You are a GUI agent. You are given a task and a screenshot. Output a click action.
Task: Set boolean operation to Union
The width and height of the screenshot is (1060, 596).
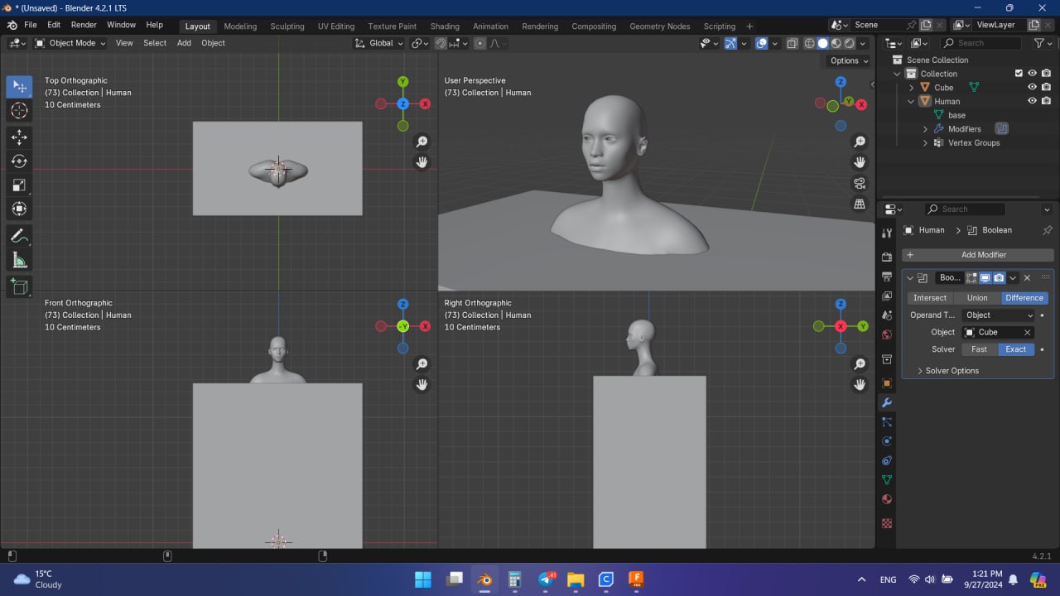977,298
